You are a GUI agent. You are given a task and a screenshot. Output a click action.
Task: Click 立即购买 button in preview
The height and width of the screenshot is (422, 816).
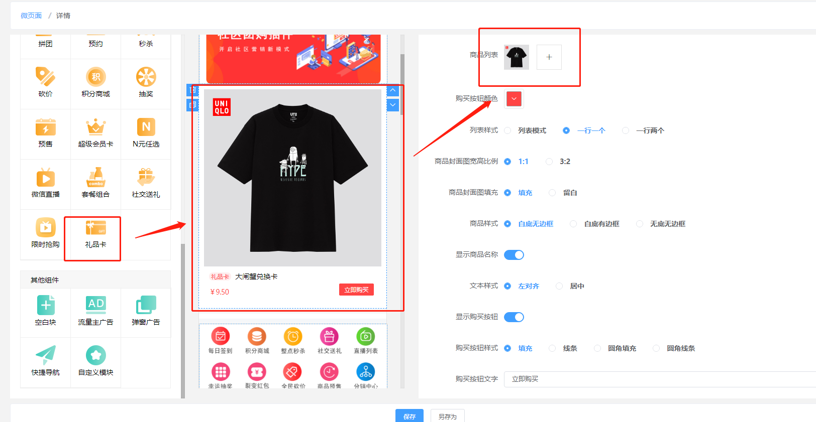click(356, 290)
